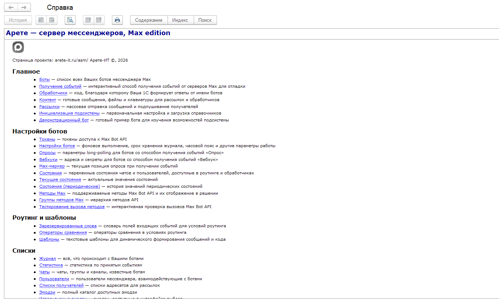Image resolution: width=499 pixels, height=302 pixels.
Task: Open the Токены link
Action: (47, 139)
